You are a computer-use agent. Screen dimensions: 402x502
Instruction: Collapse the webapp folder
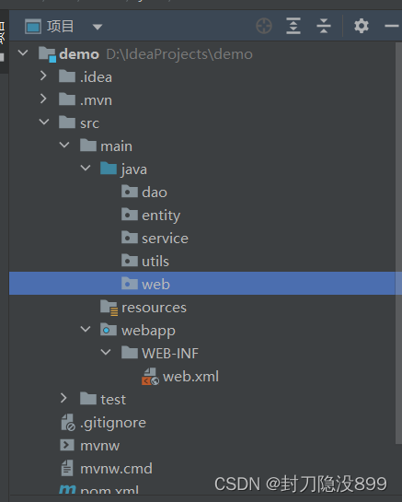[86, 329]
